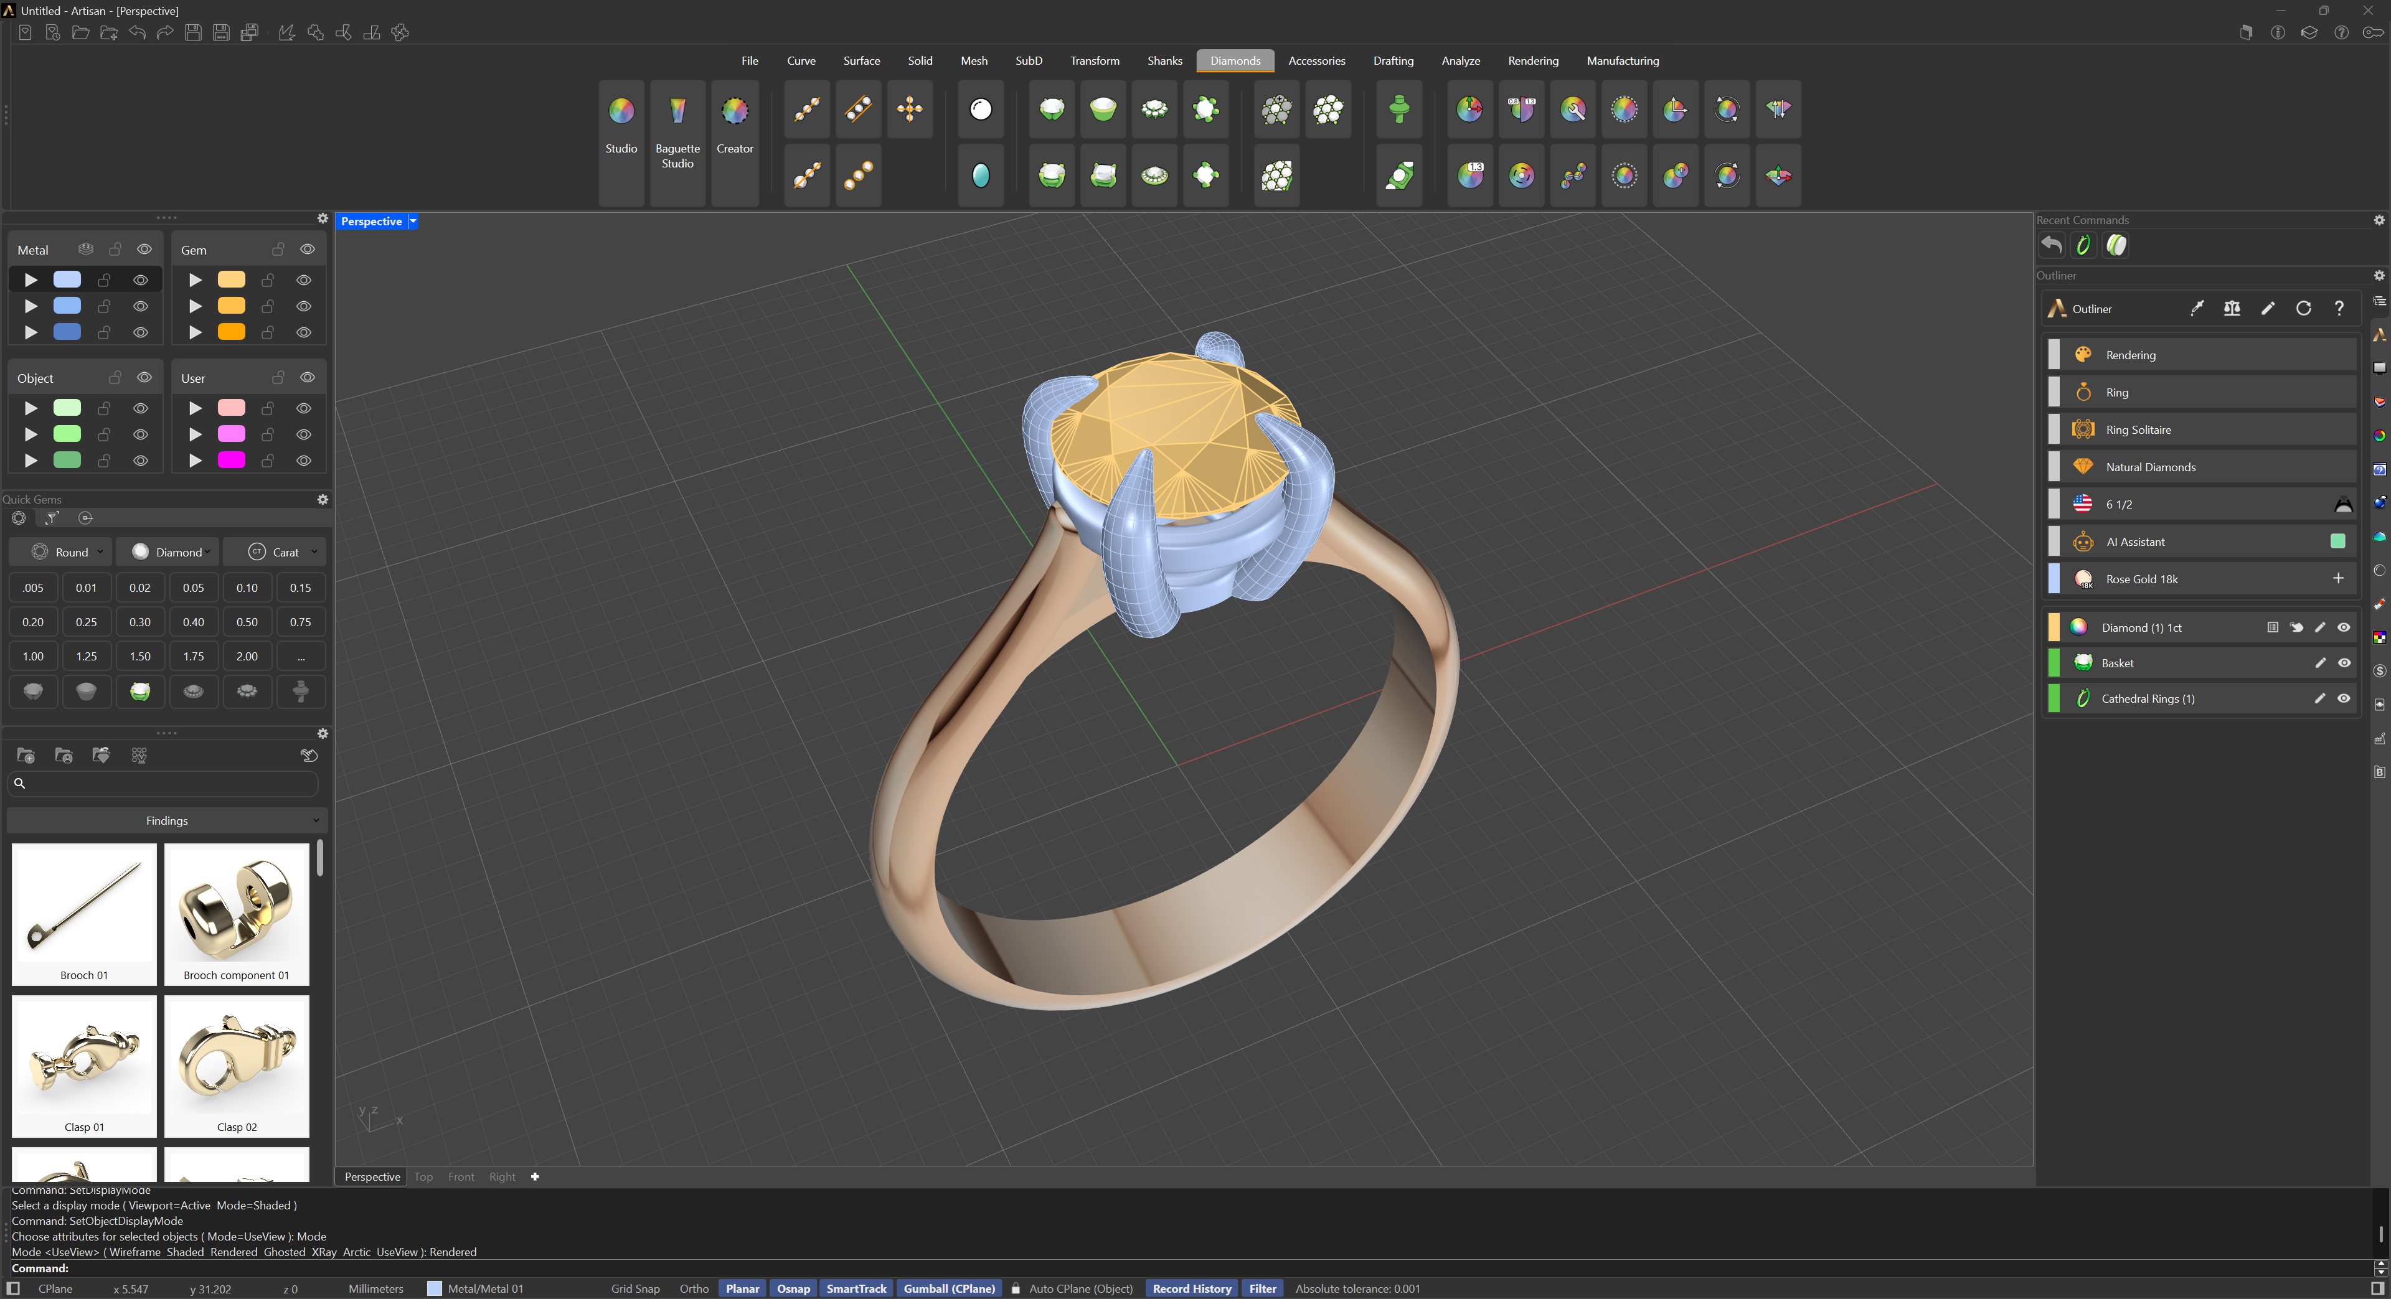Hide the Diamond (1) 1ct item
The image size is (2391, 1299).
click(2344, 627)
